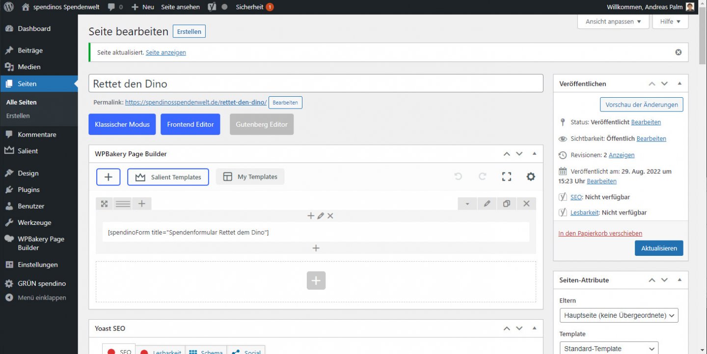Open Ansicht anpassen dropdown
The width and height of the screenshot is (707, 354).
tap(613, 22)
